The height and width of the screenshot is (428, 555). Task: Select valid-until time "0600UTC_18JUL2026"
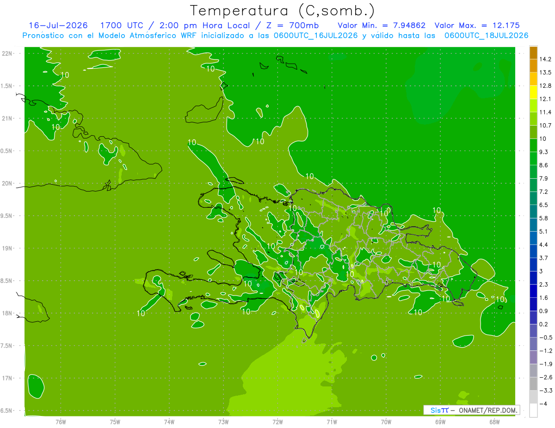(x=486, y=36)
